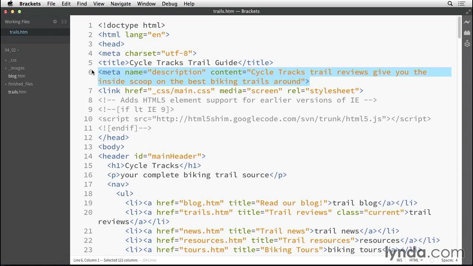Click the Working Files gear settings icon
Viewport: 473px width, 266px height.
click(x=55, y=22)
